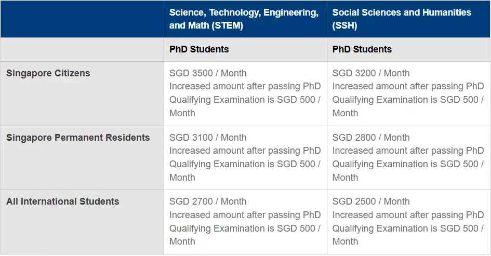Image resolution: width=491 pixels, height=256 pixels.
Task: Click the Social Sciences and Humanities header
Action: (x=402, y=19)
